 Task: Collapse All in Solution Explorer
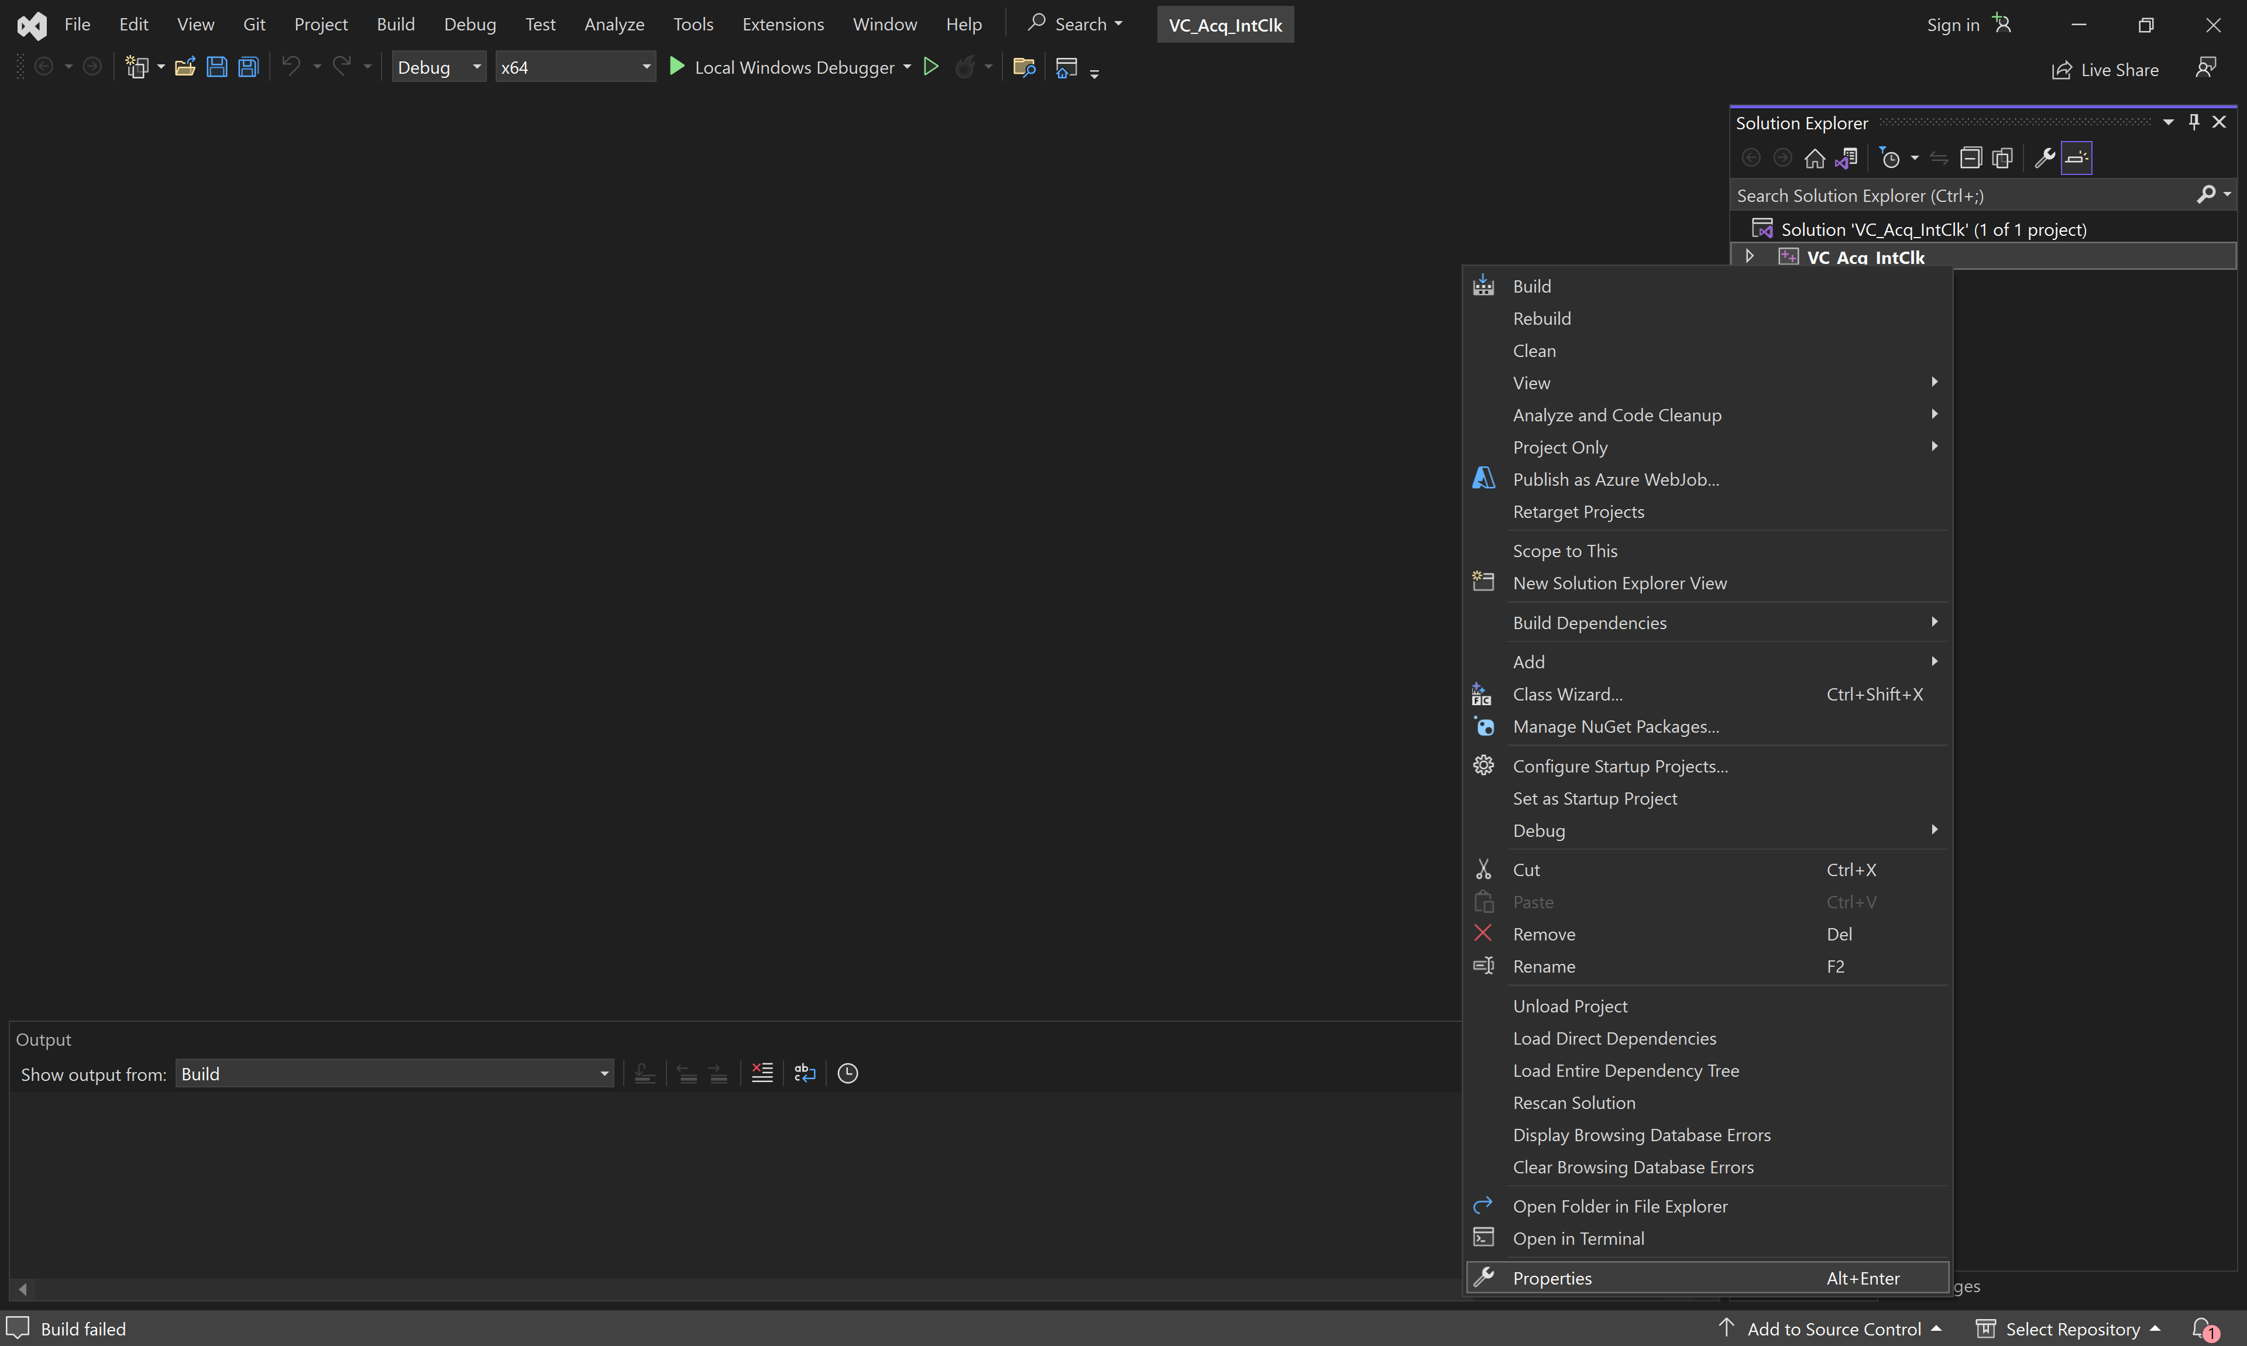coord(1970,158)
